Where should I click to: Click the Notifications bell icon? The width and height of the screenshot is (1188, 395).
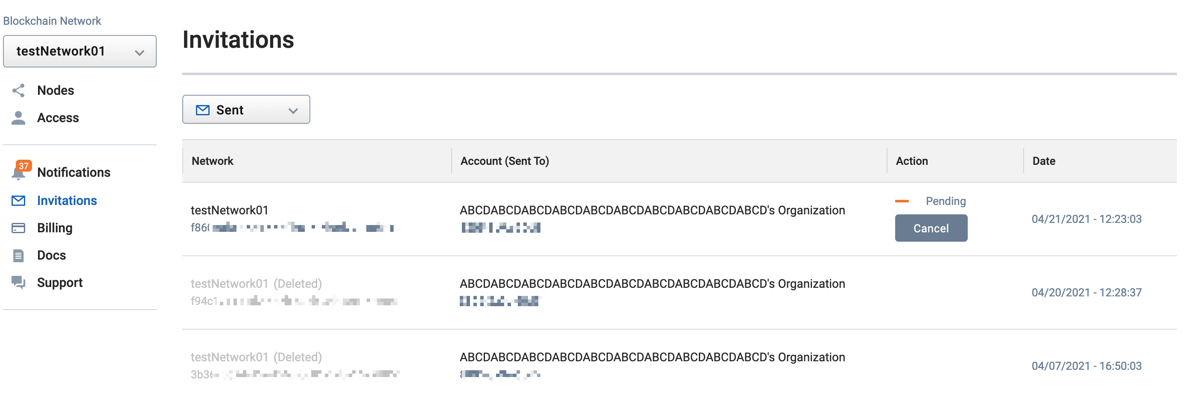coord(18,173)
